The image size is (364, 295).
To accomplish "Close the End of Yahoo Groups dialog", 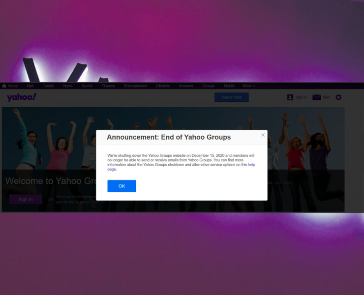I will pyautogui.click(x=263, y=135).
